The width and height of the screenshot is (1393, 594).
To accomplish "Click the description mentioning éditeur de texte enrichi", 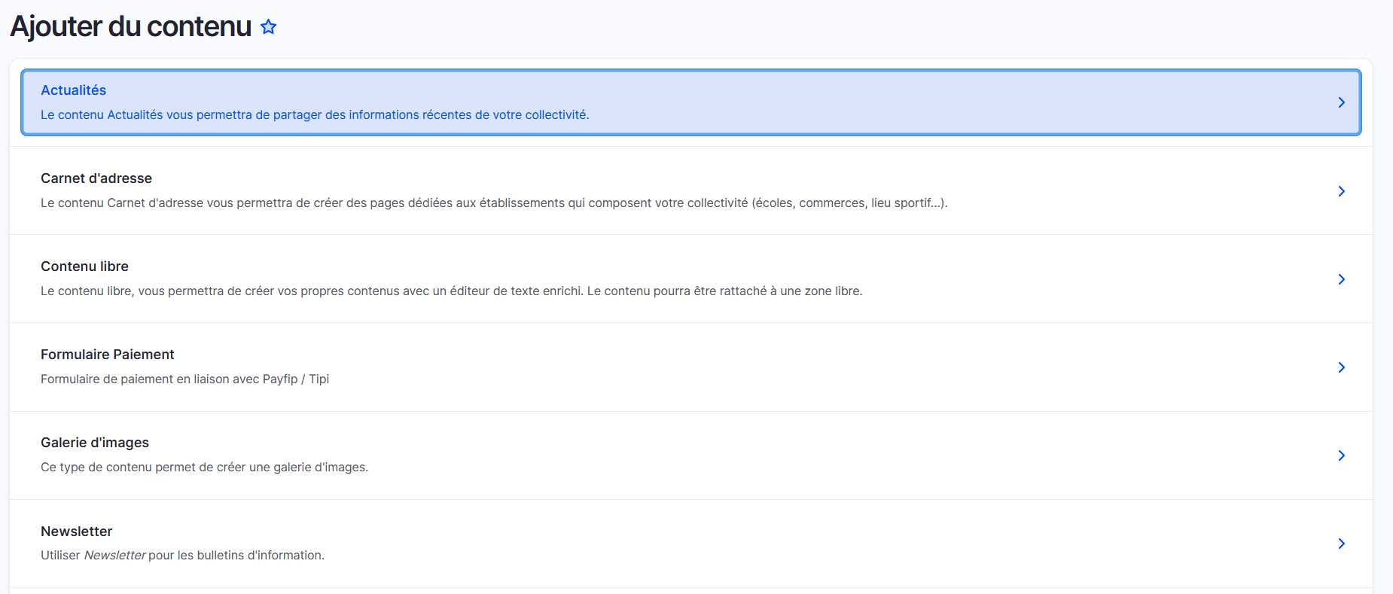I will (451, 291).
